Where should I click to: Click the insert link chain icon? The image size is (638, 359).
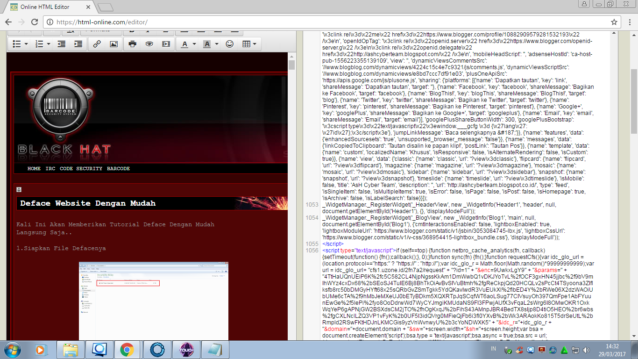click(97, 44)
